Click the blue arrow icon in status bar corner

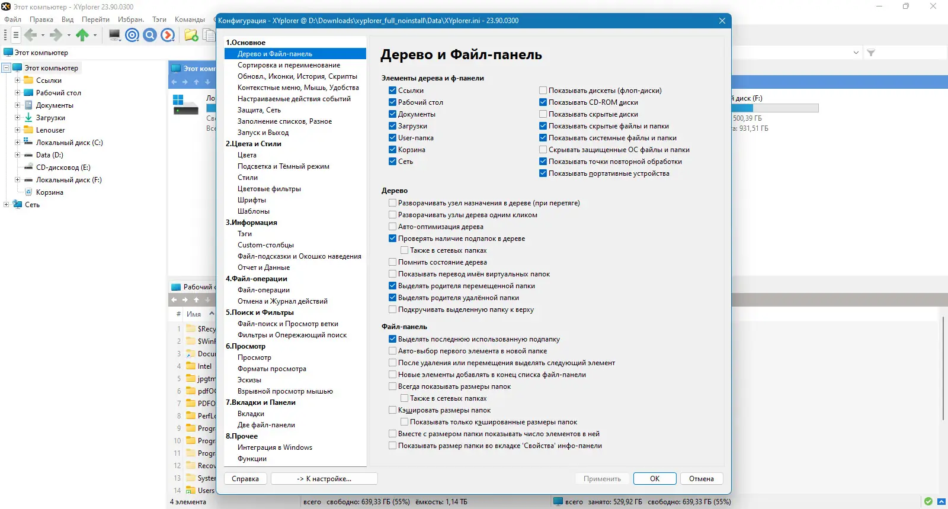coord(941,501)
